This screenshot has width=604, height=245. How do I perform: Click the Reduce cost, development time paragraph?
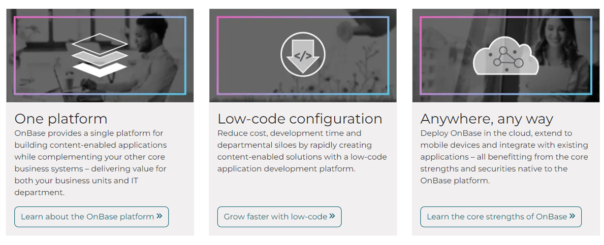point(302,151)
